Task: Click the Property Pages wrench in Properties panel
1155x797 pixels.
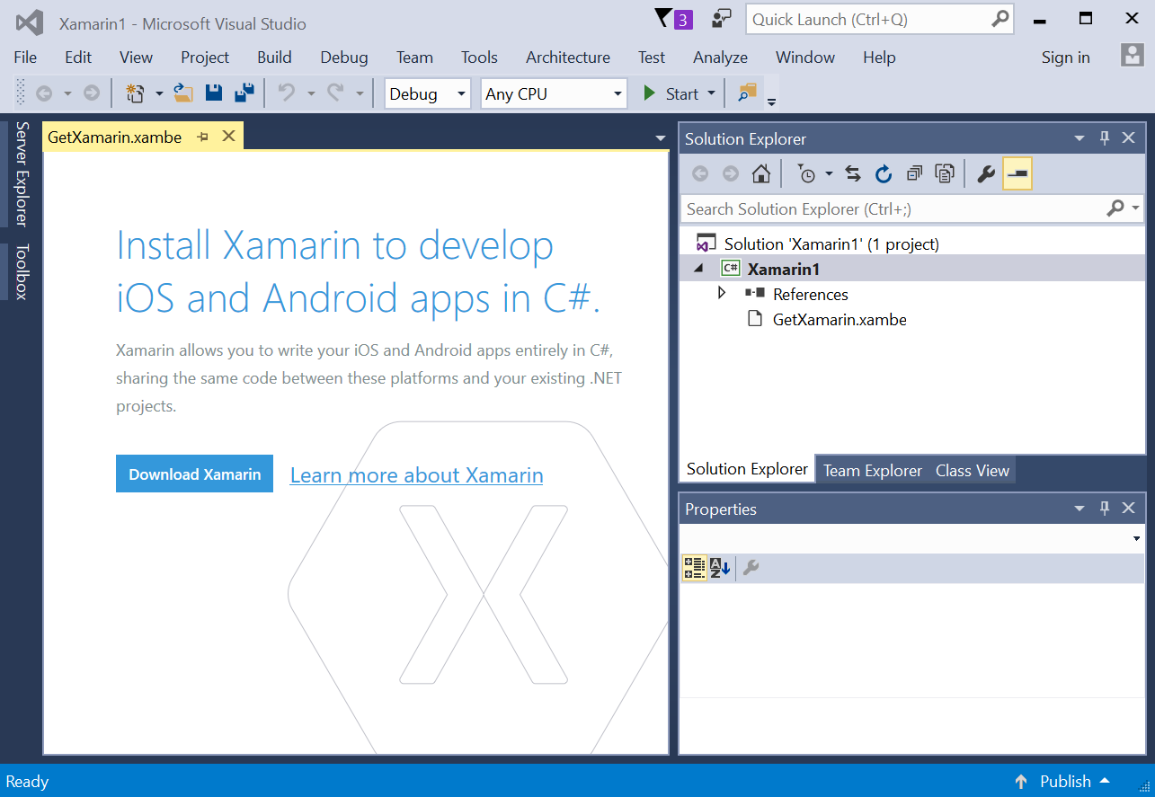Action: tap(751, 568)
